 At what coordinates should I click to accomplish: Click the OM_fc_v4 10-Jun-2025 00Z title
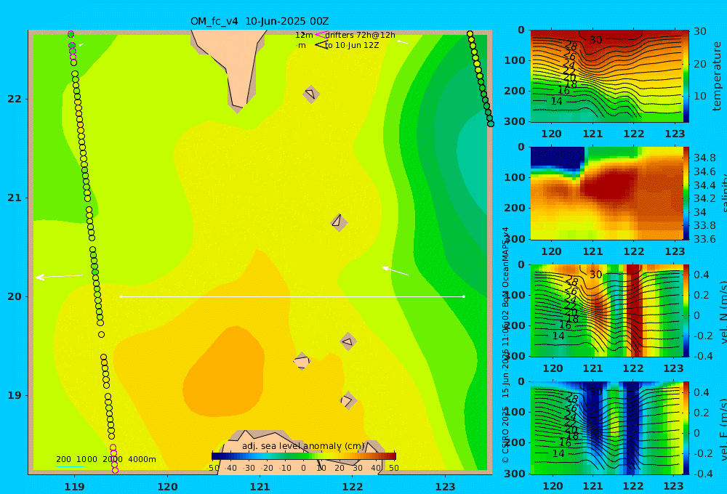click(260, 21)
